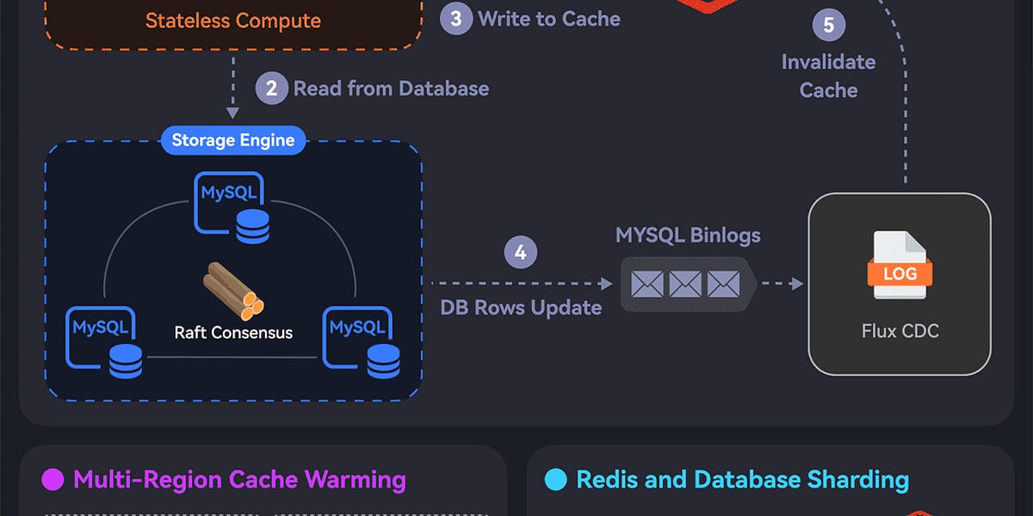Toggle the step 3 Write to Cache badge
The image size is (1033, 516).
(457, 17)
